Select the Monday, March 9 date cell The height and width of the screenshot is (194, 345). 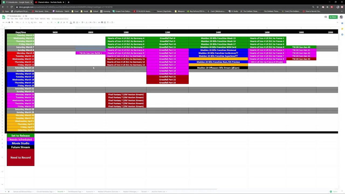(x=21, y=53)
